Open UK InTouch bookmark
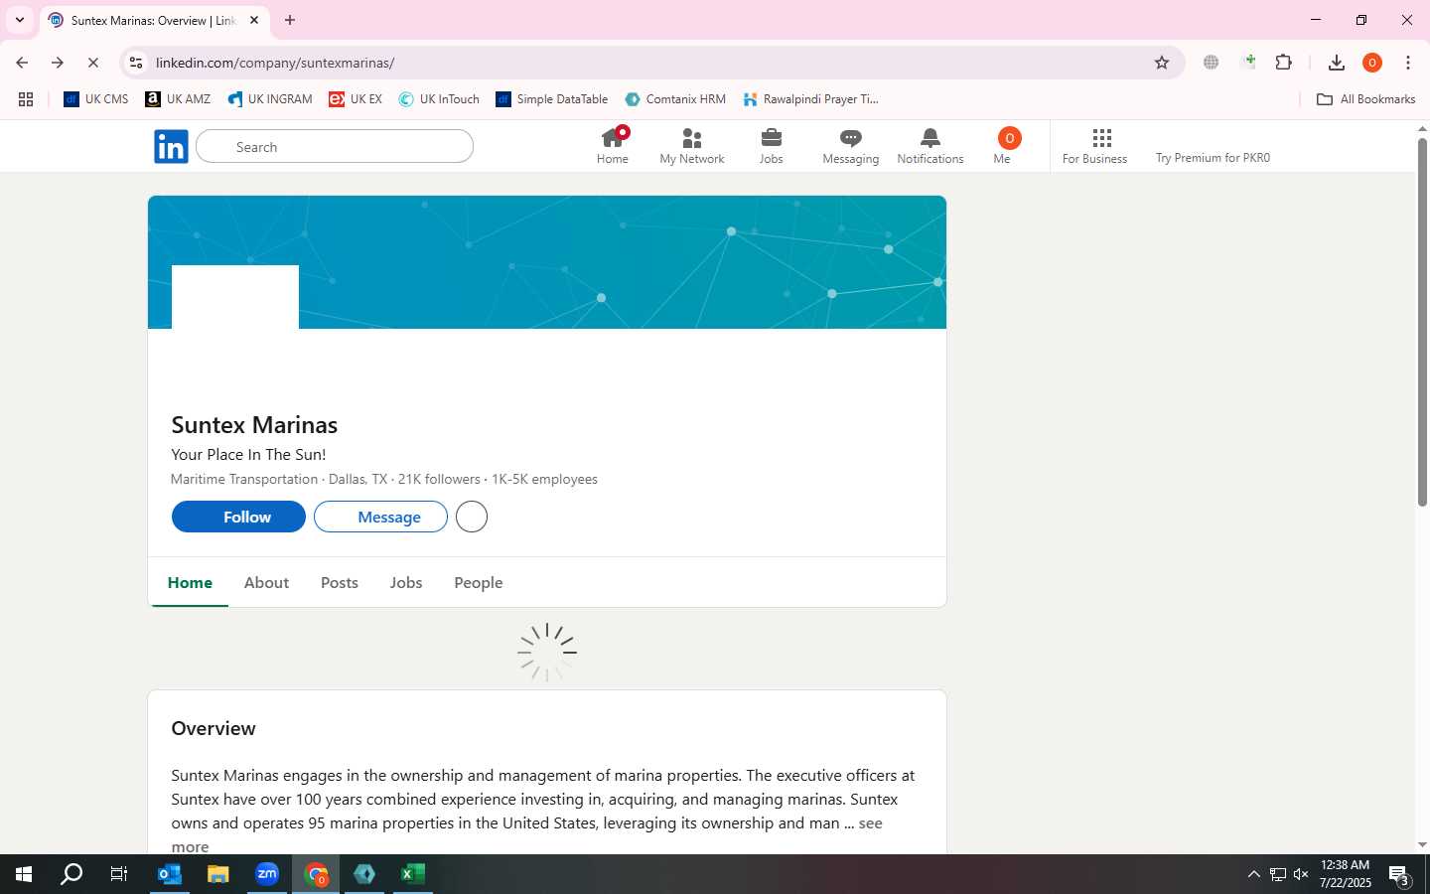 coord(439,99)
